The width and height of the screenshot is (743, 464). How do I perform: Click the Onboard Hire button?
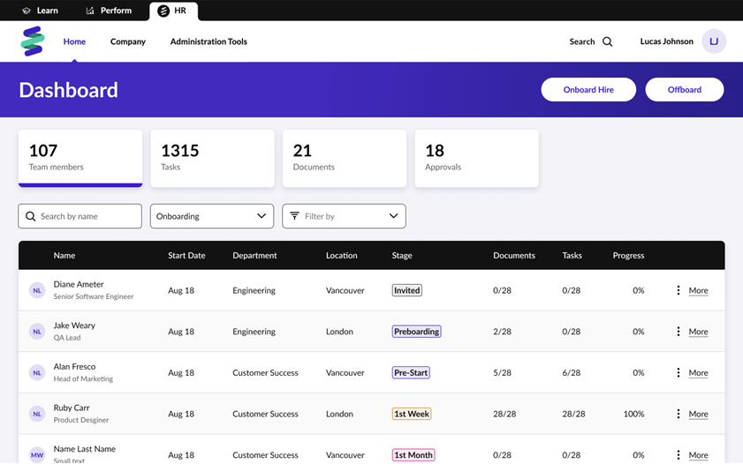(x=588, y=90)
